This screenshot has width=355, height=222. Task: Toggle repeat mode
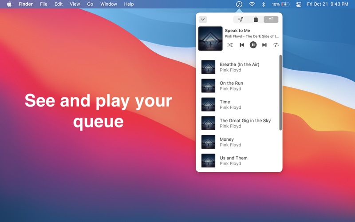[276, 45]
